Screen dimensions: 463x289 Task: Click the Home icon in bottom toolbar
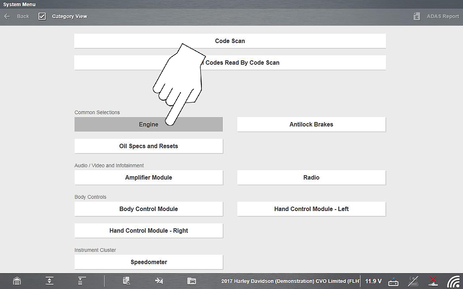(16, 281)
